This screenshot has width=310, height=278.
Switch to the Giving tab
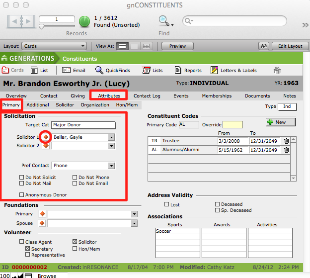point(77,95)
